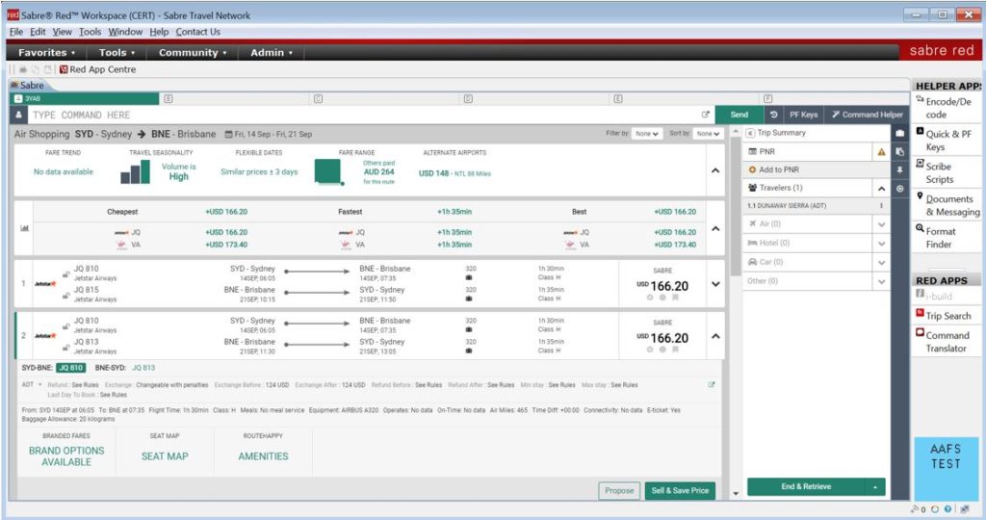Open the Tools menu in the menu bar
Screen dimensions: 986x520
click(x=90, y=32)
